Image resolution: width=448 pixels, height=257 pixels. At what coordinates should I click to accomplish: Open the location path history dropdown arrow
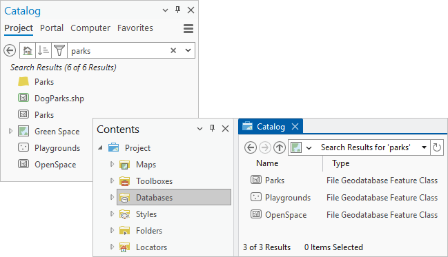tap(425, 147)
